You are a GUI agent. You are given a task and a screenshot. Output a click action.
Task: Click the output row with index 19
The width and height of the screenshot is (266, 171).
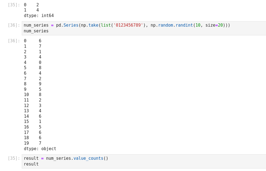[x=33, y=143]
